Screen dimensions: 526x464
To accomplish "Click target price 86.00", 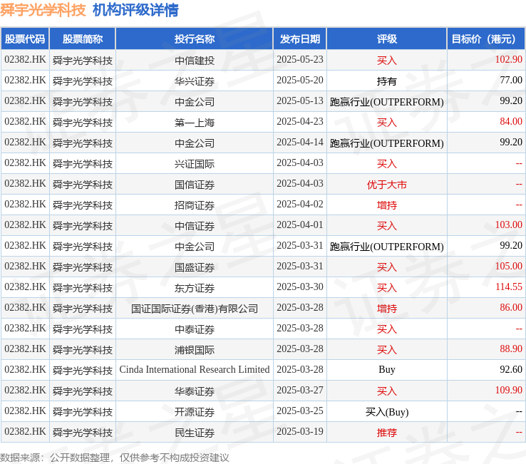I will click(x=511, y=307).
